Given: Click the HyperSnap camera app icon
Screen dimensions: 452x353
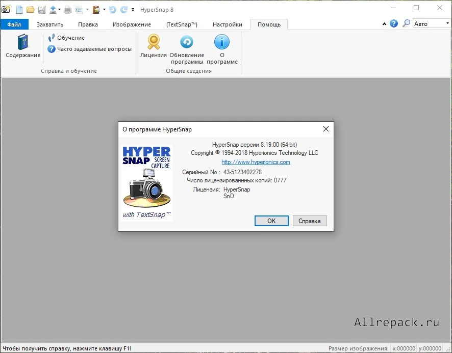Looking at the screenshot, I should click(6, 10).
